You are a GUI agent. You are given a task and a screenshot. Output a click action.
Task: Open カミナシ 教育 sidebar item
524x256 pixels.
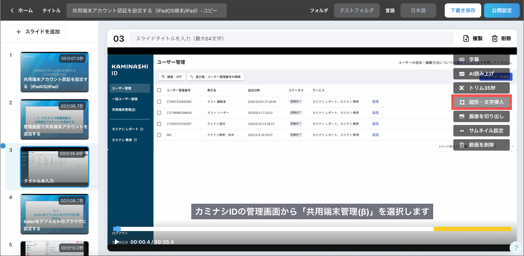point(124,140)
